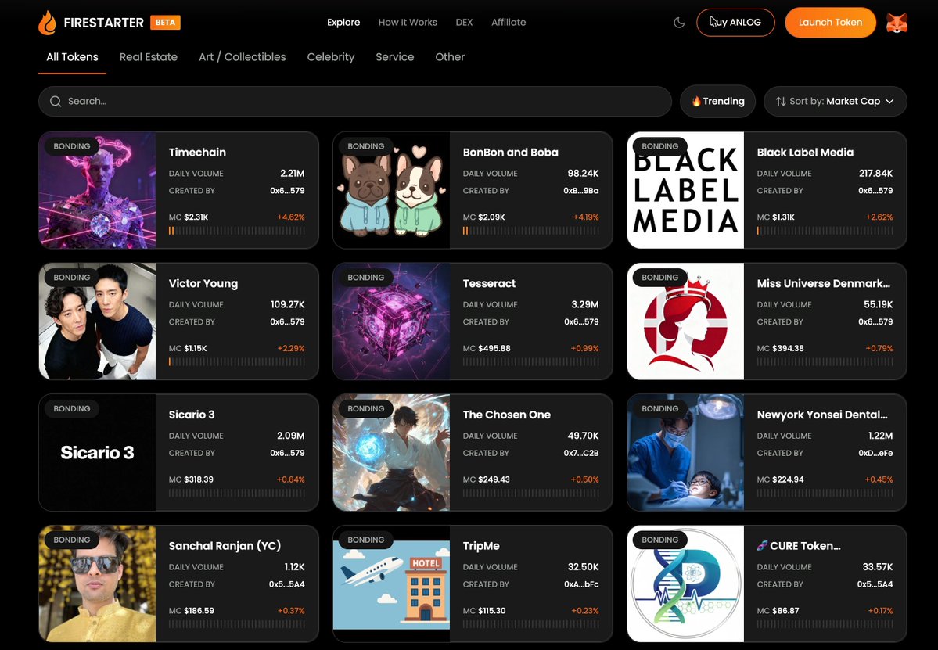The image size is (938, 650).
Task: Open the TripMe airplane hotel thumbnail
Action: (x=391, y=584)
